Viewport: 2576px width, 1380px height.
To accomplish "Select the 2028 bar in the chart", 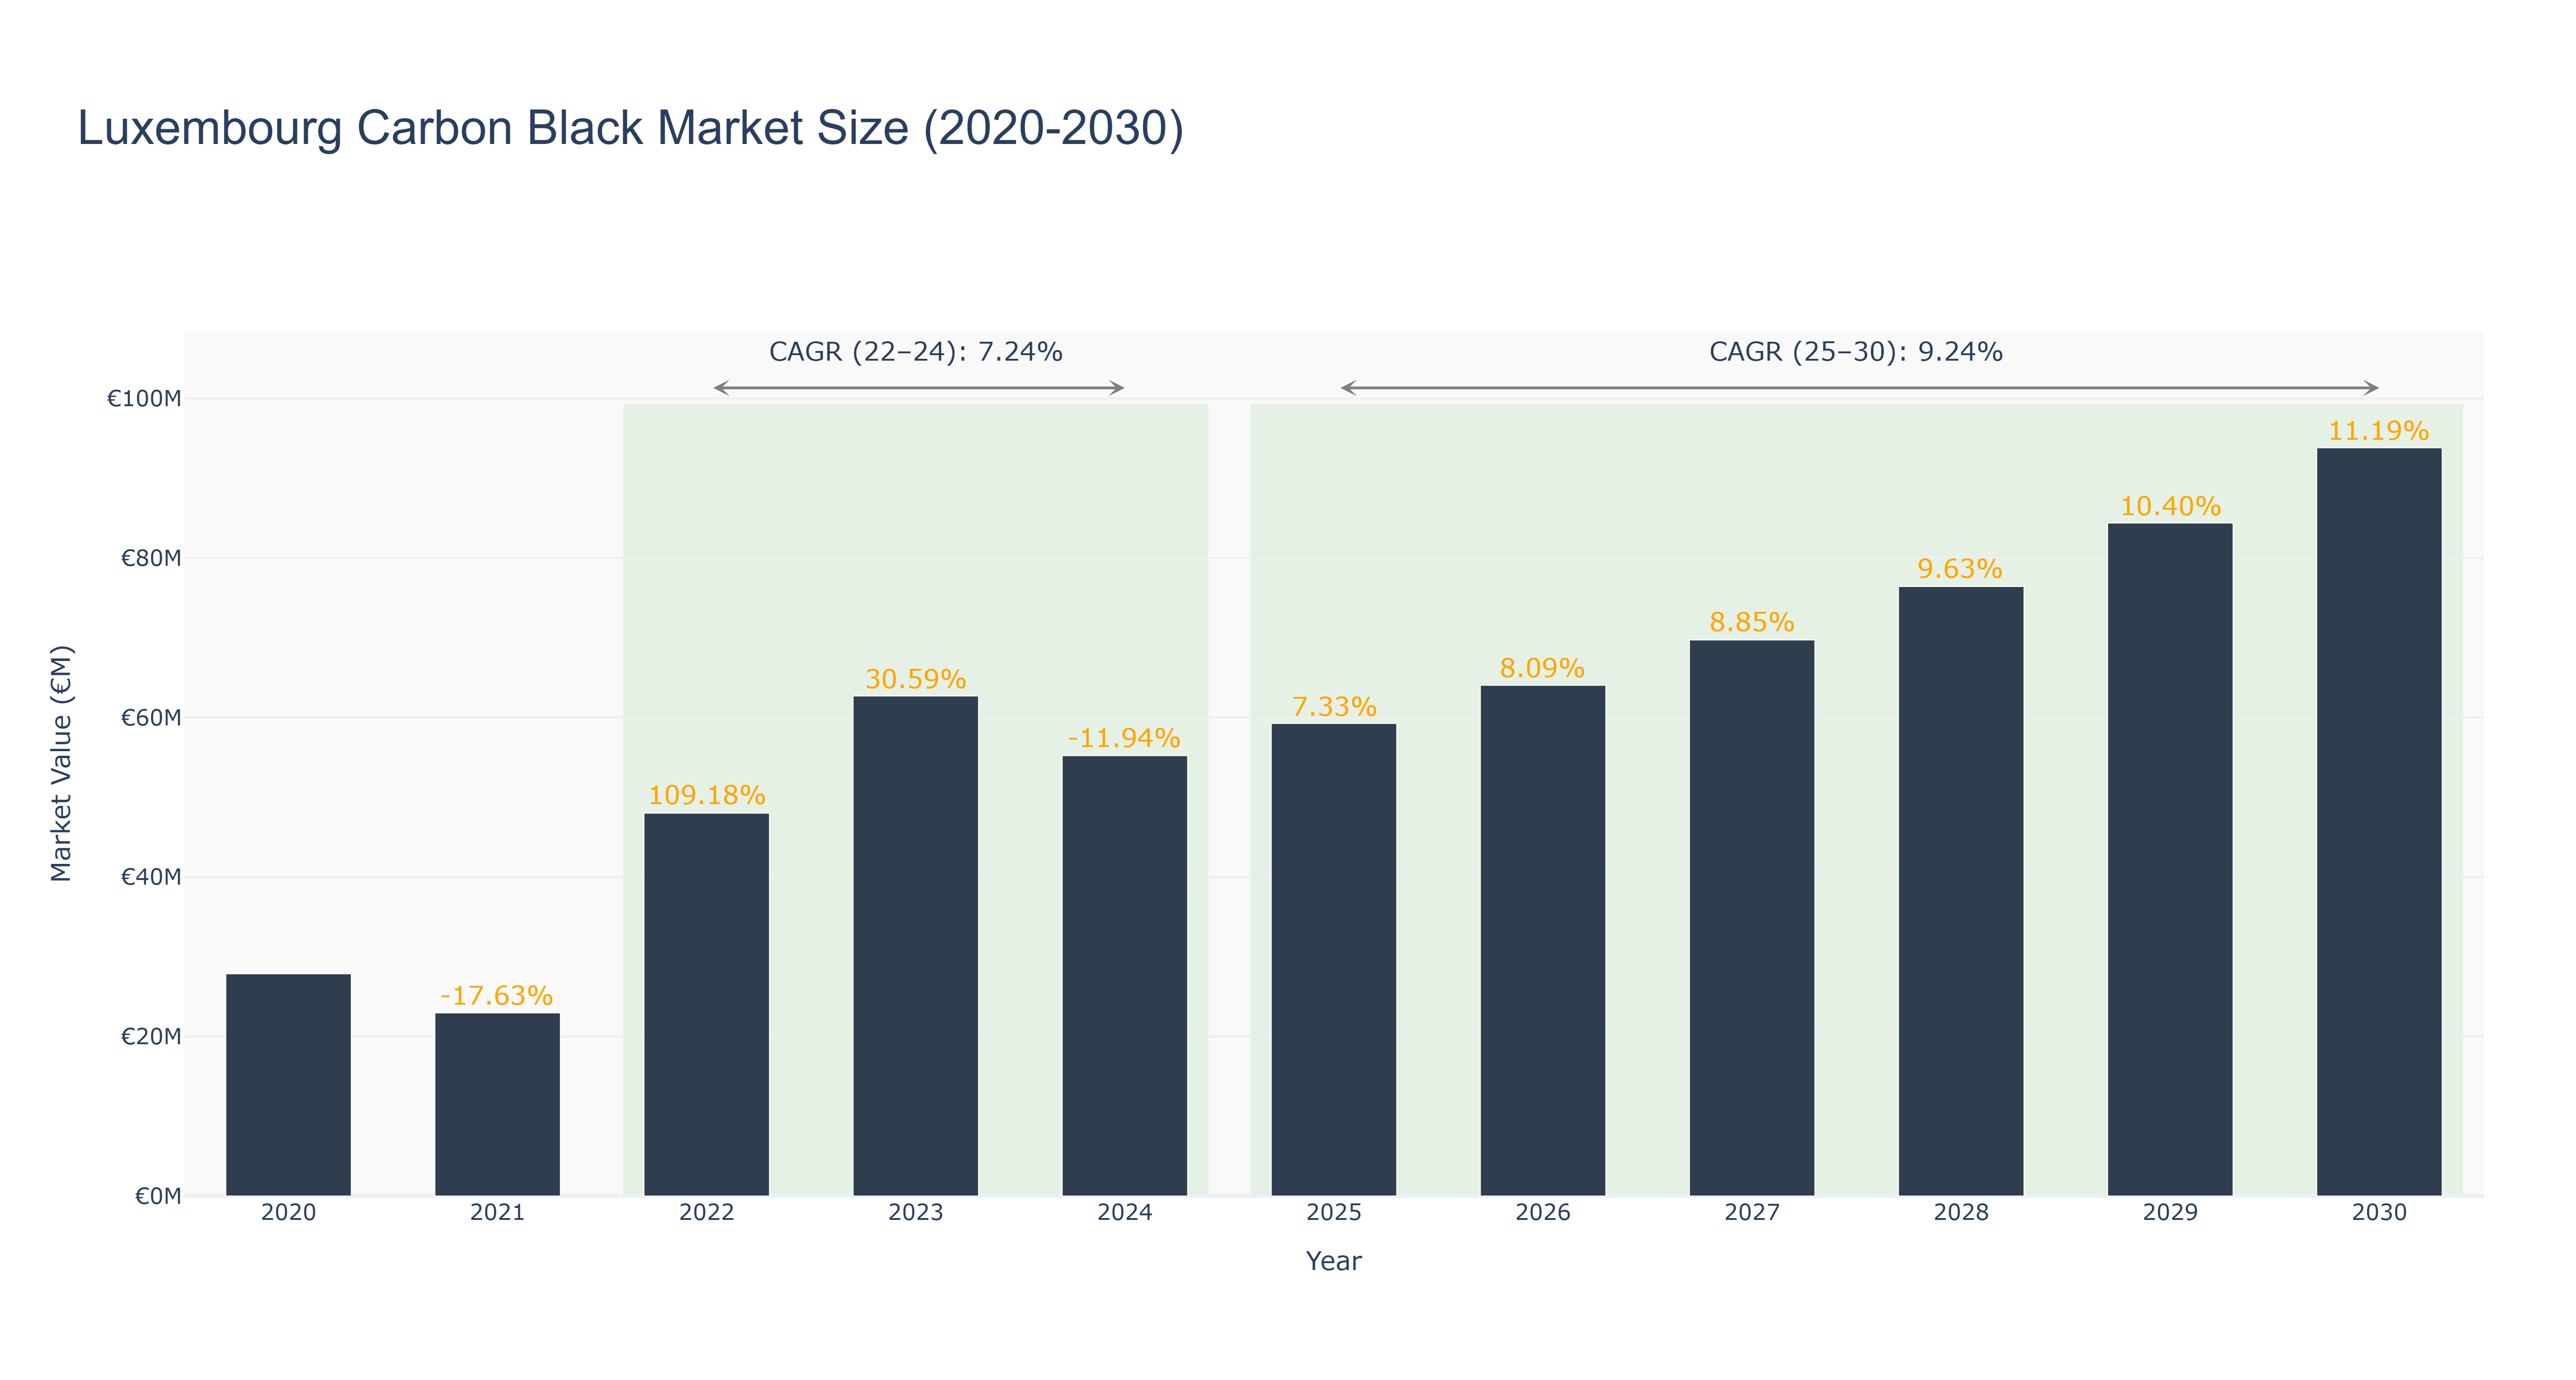I will [1960, 891].
